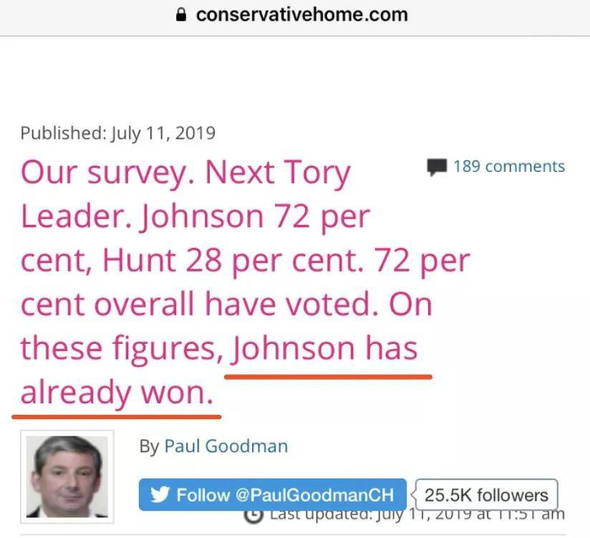Click the clock icon beside Last updated
Image resolution: width=590 pixels, height=538 pixels.
point(253,514)
